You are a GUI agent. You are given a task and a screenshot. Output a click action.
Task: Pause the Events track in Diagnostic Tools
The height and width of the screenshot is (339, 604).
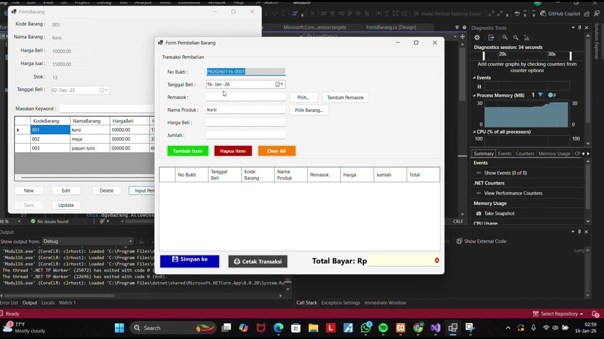click(479, 87)
